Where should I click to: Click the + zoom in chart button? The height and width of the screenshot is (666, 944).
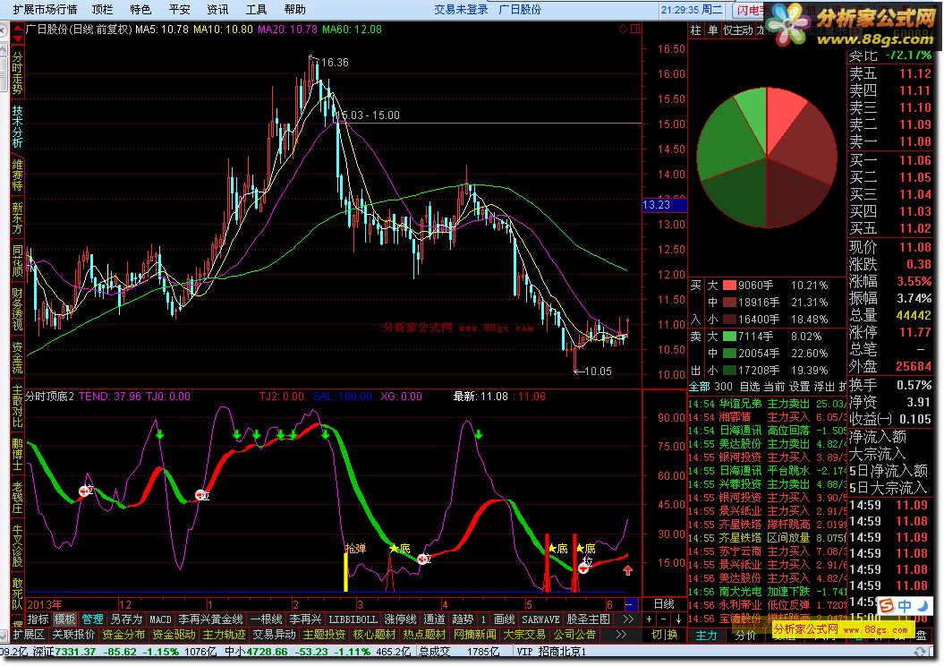(x=649, y=619)
